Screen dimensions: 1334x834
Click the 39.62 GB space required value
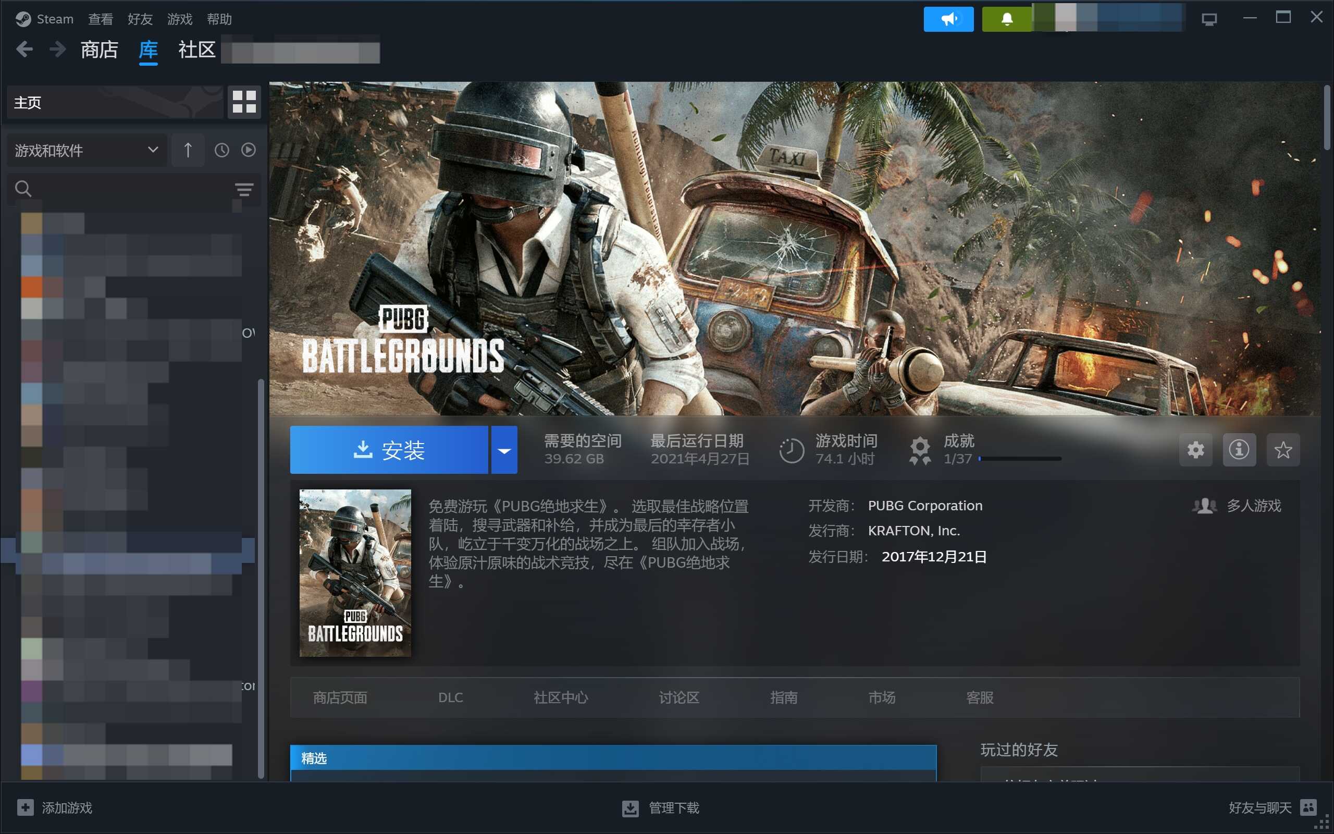click(574, 458)
